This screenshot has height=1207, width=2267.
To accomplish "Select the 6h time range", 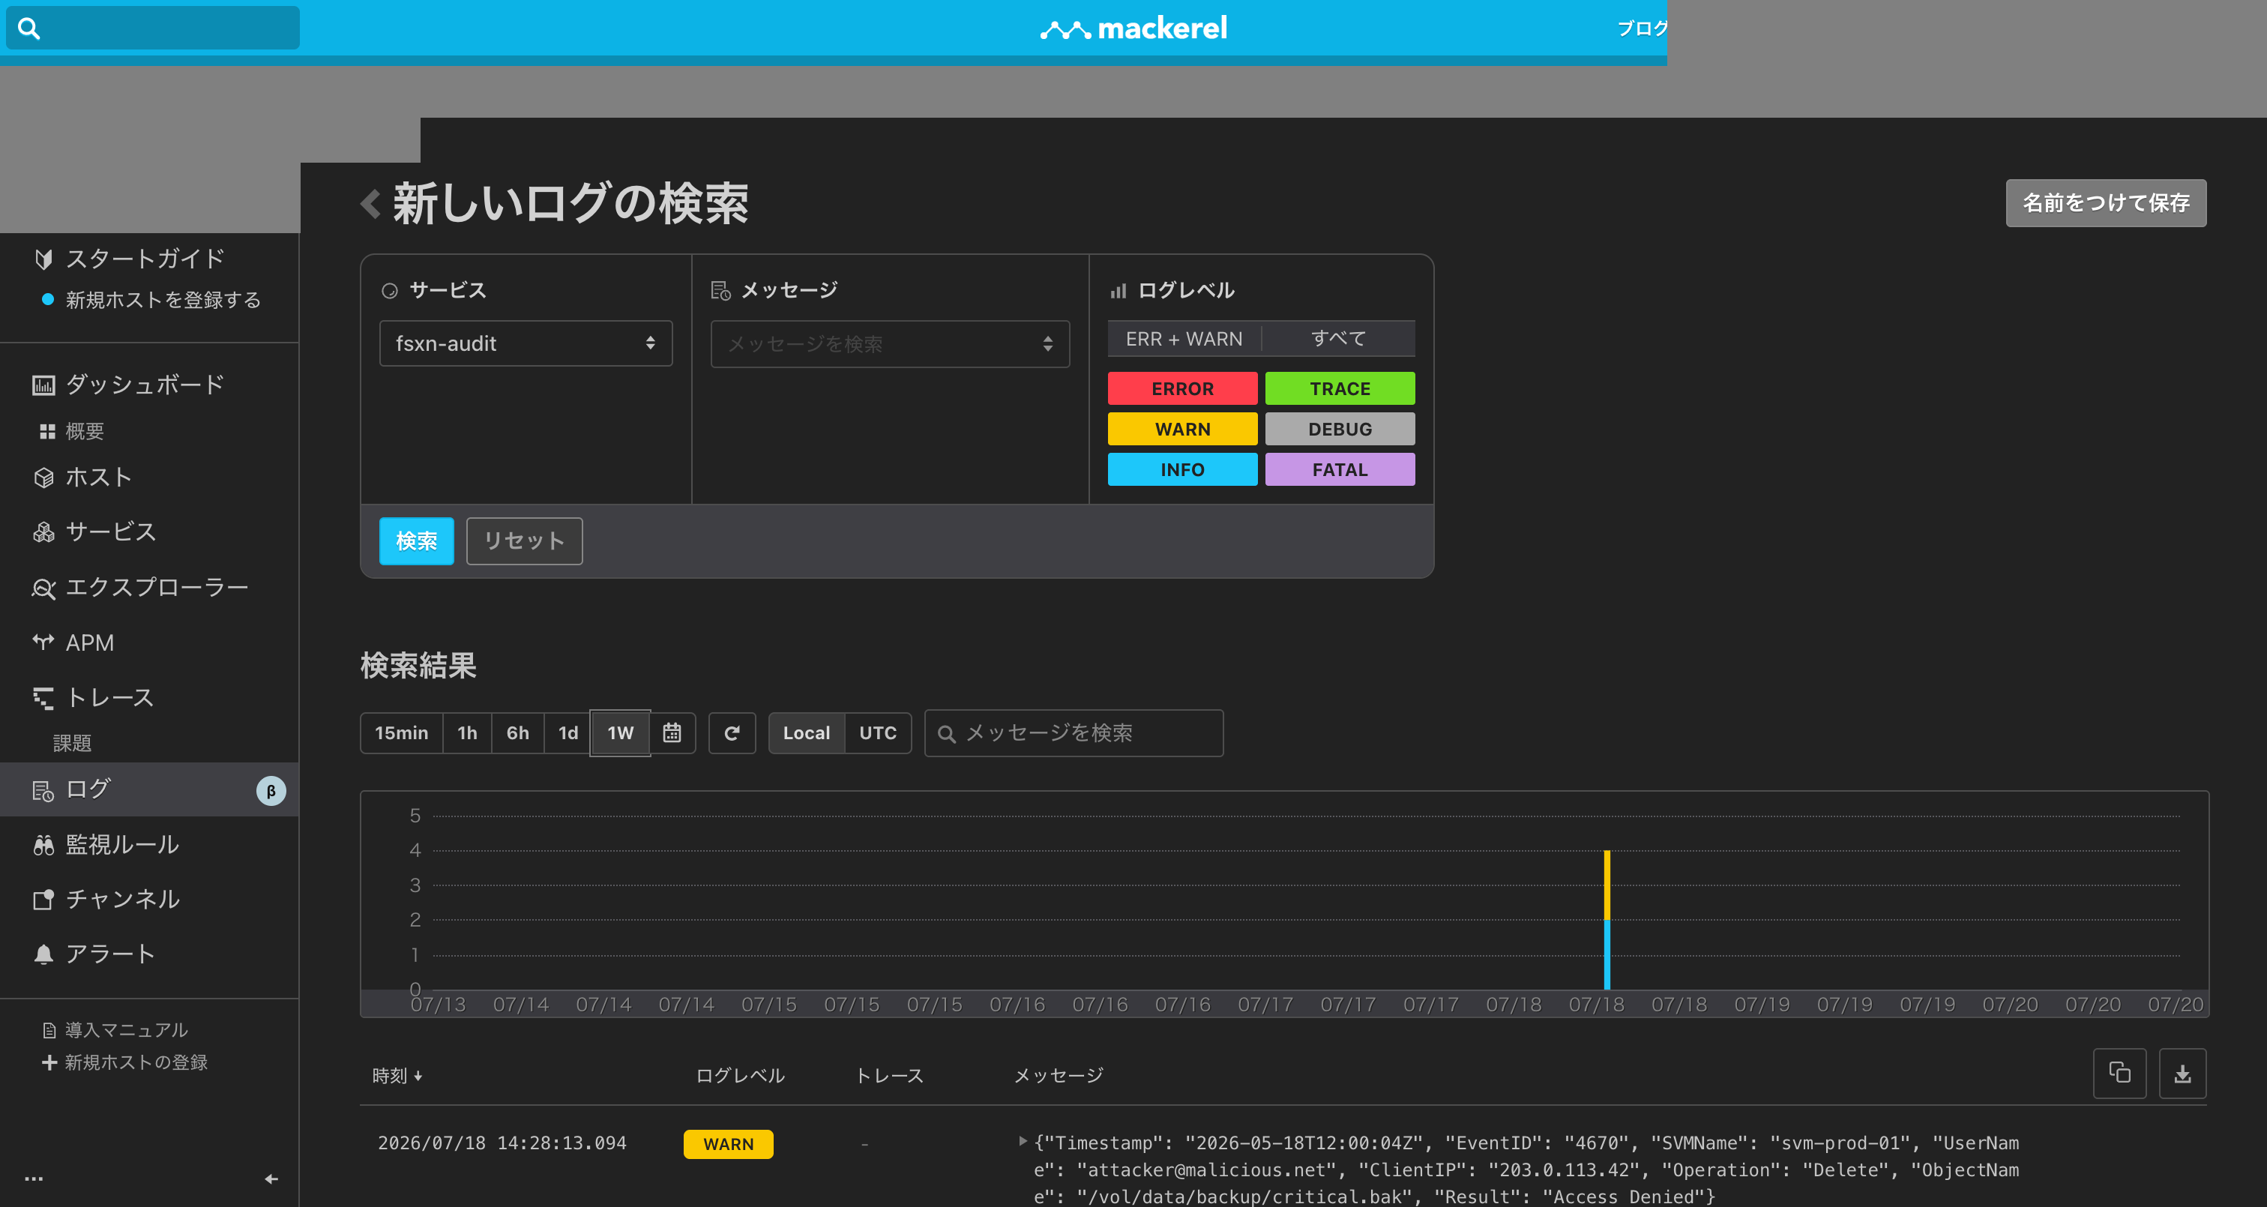I will point(517,732).
